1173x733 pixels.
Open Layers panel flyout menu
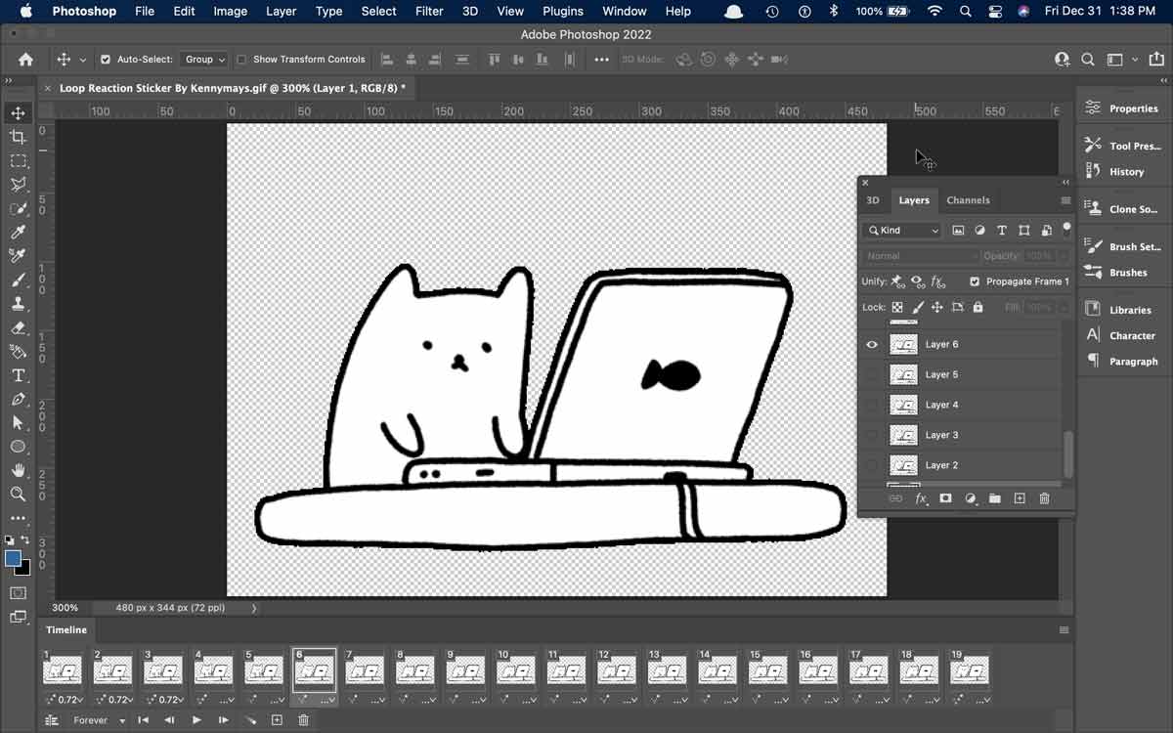coord(1065,200)
